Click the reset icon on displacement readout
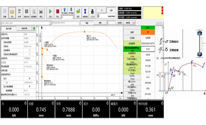 [x=53, y=103]
